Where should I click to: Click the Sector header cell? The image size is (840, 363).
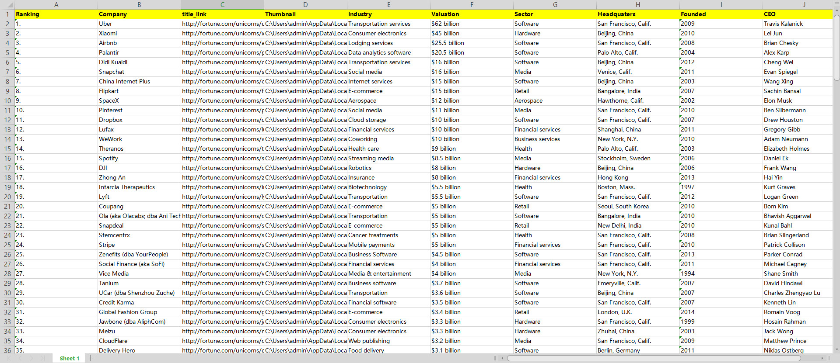tap(555, 14)
